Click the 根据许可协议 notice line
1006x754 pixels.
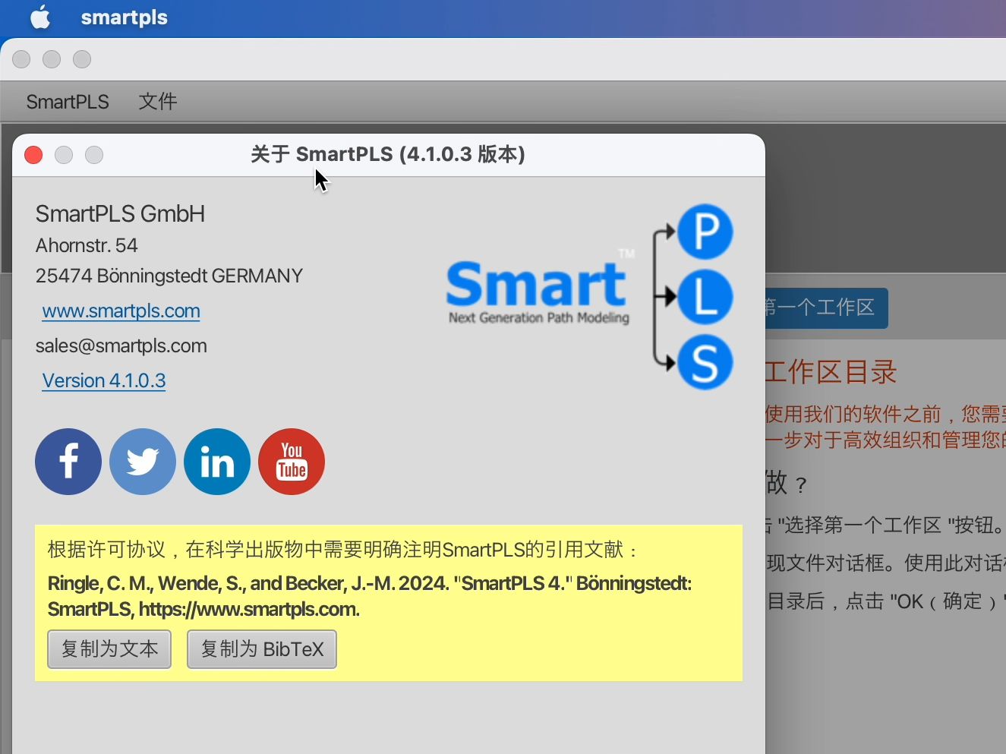(x=342, y=549)
